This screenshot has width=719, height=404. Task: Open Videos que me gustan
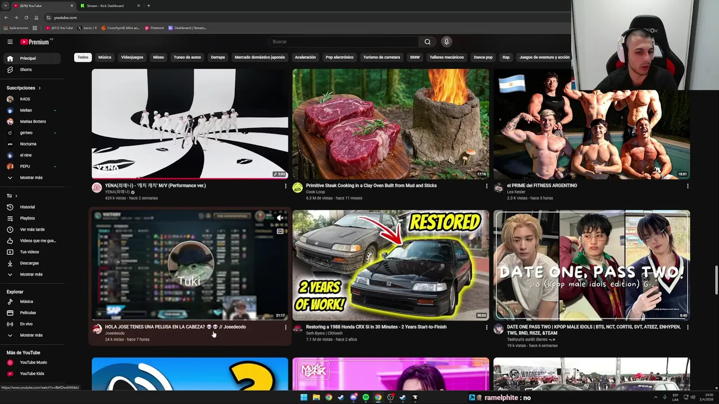(31, 241)
